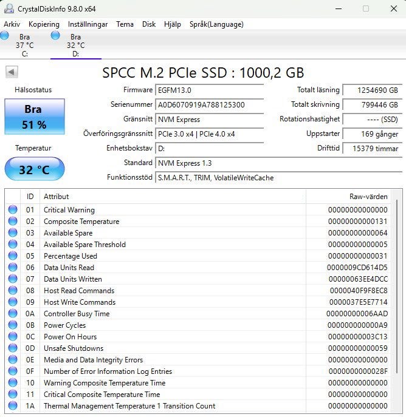The height and width of the screenshot is (417, 406).
Task: Click the CrystalDiskInfo app icon in title bar
Action: tap(9, 8)
